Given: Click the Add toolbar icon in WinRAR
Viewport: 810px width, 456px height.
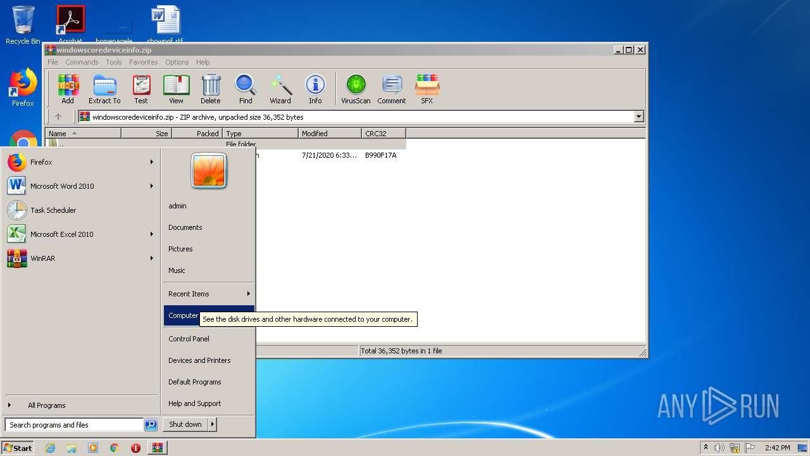Looking at the screenshot, I should point(68,89).
